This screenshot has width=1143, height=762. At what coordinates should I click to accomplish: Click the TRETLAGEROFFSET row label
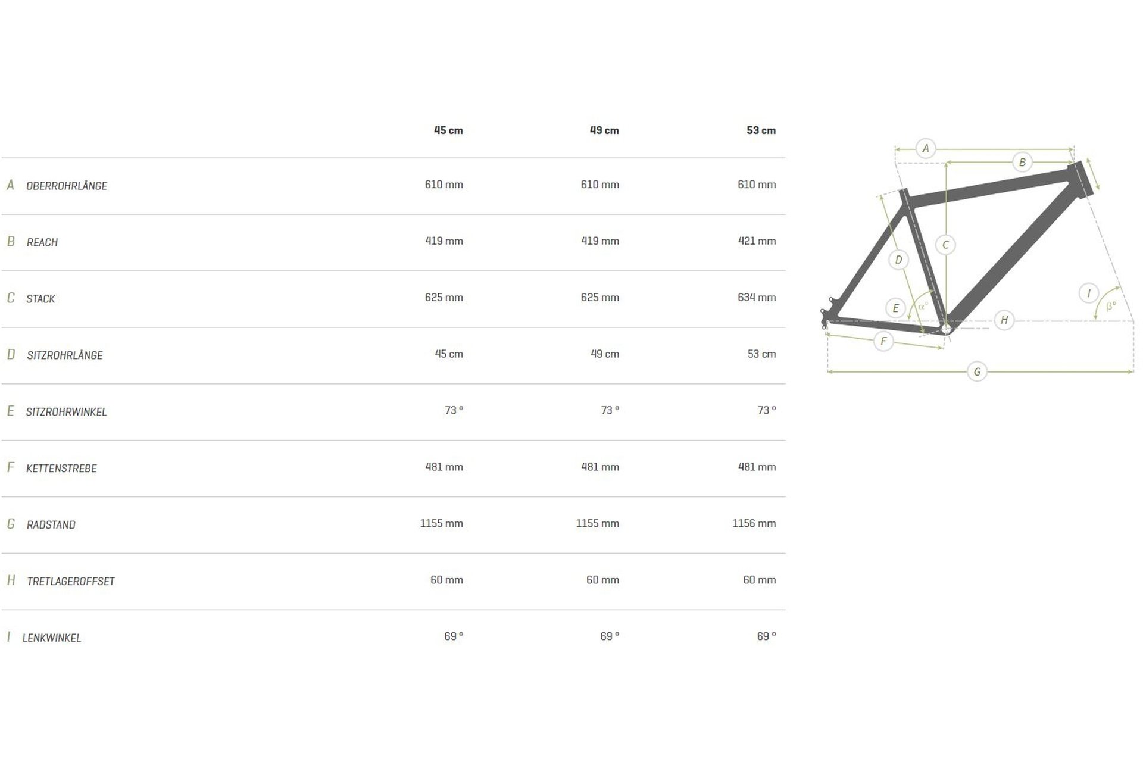[x=71, y=582]
